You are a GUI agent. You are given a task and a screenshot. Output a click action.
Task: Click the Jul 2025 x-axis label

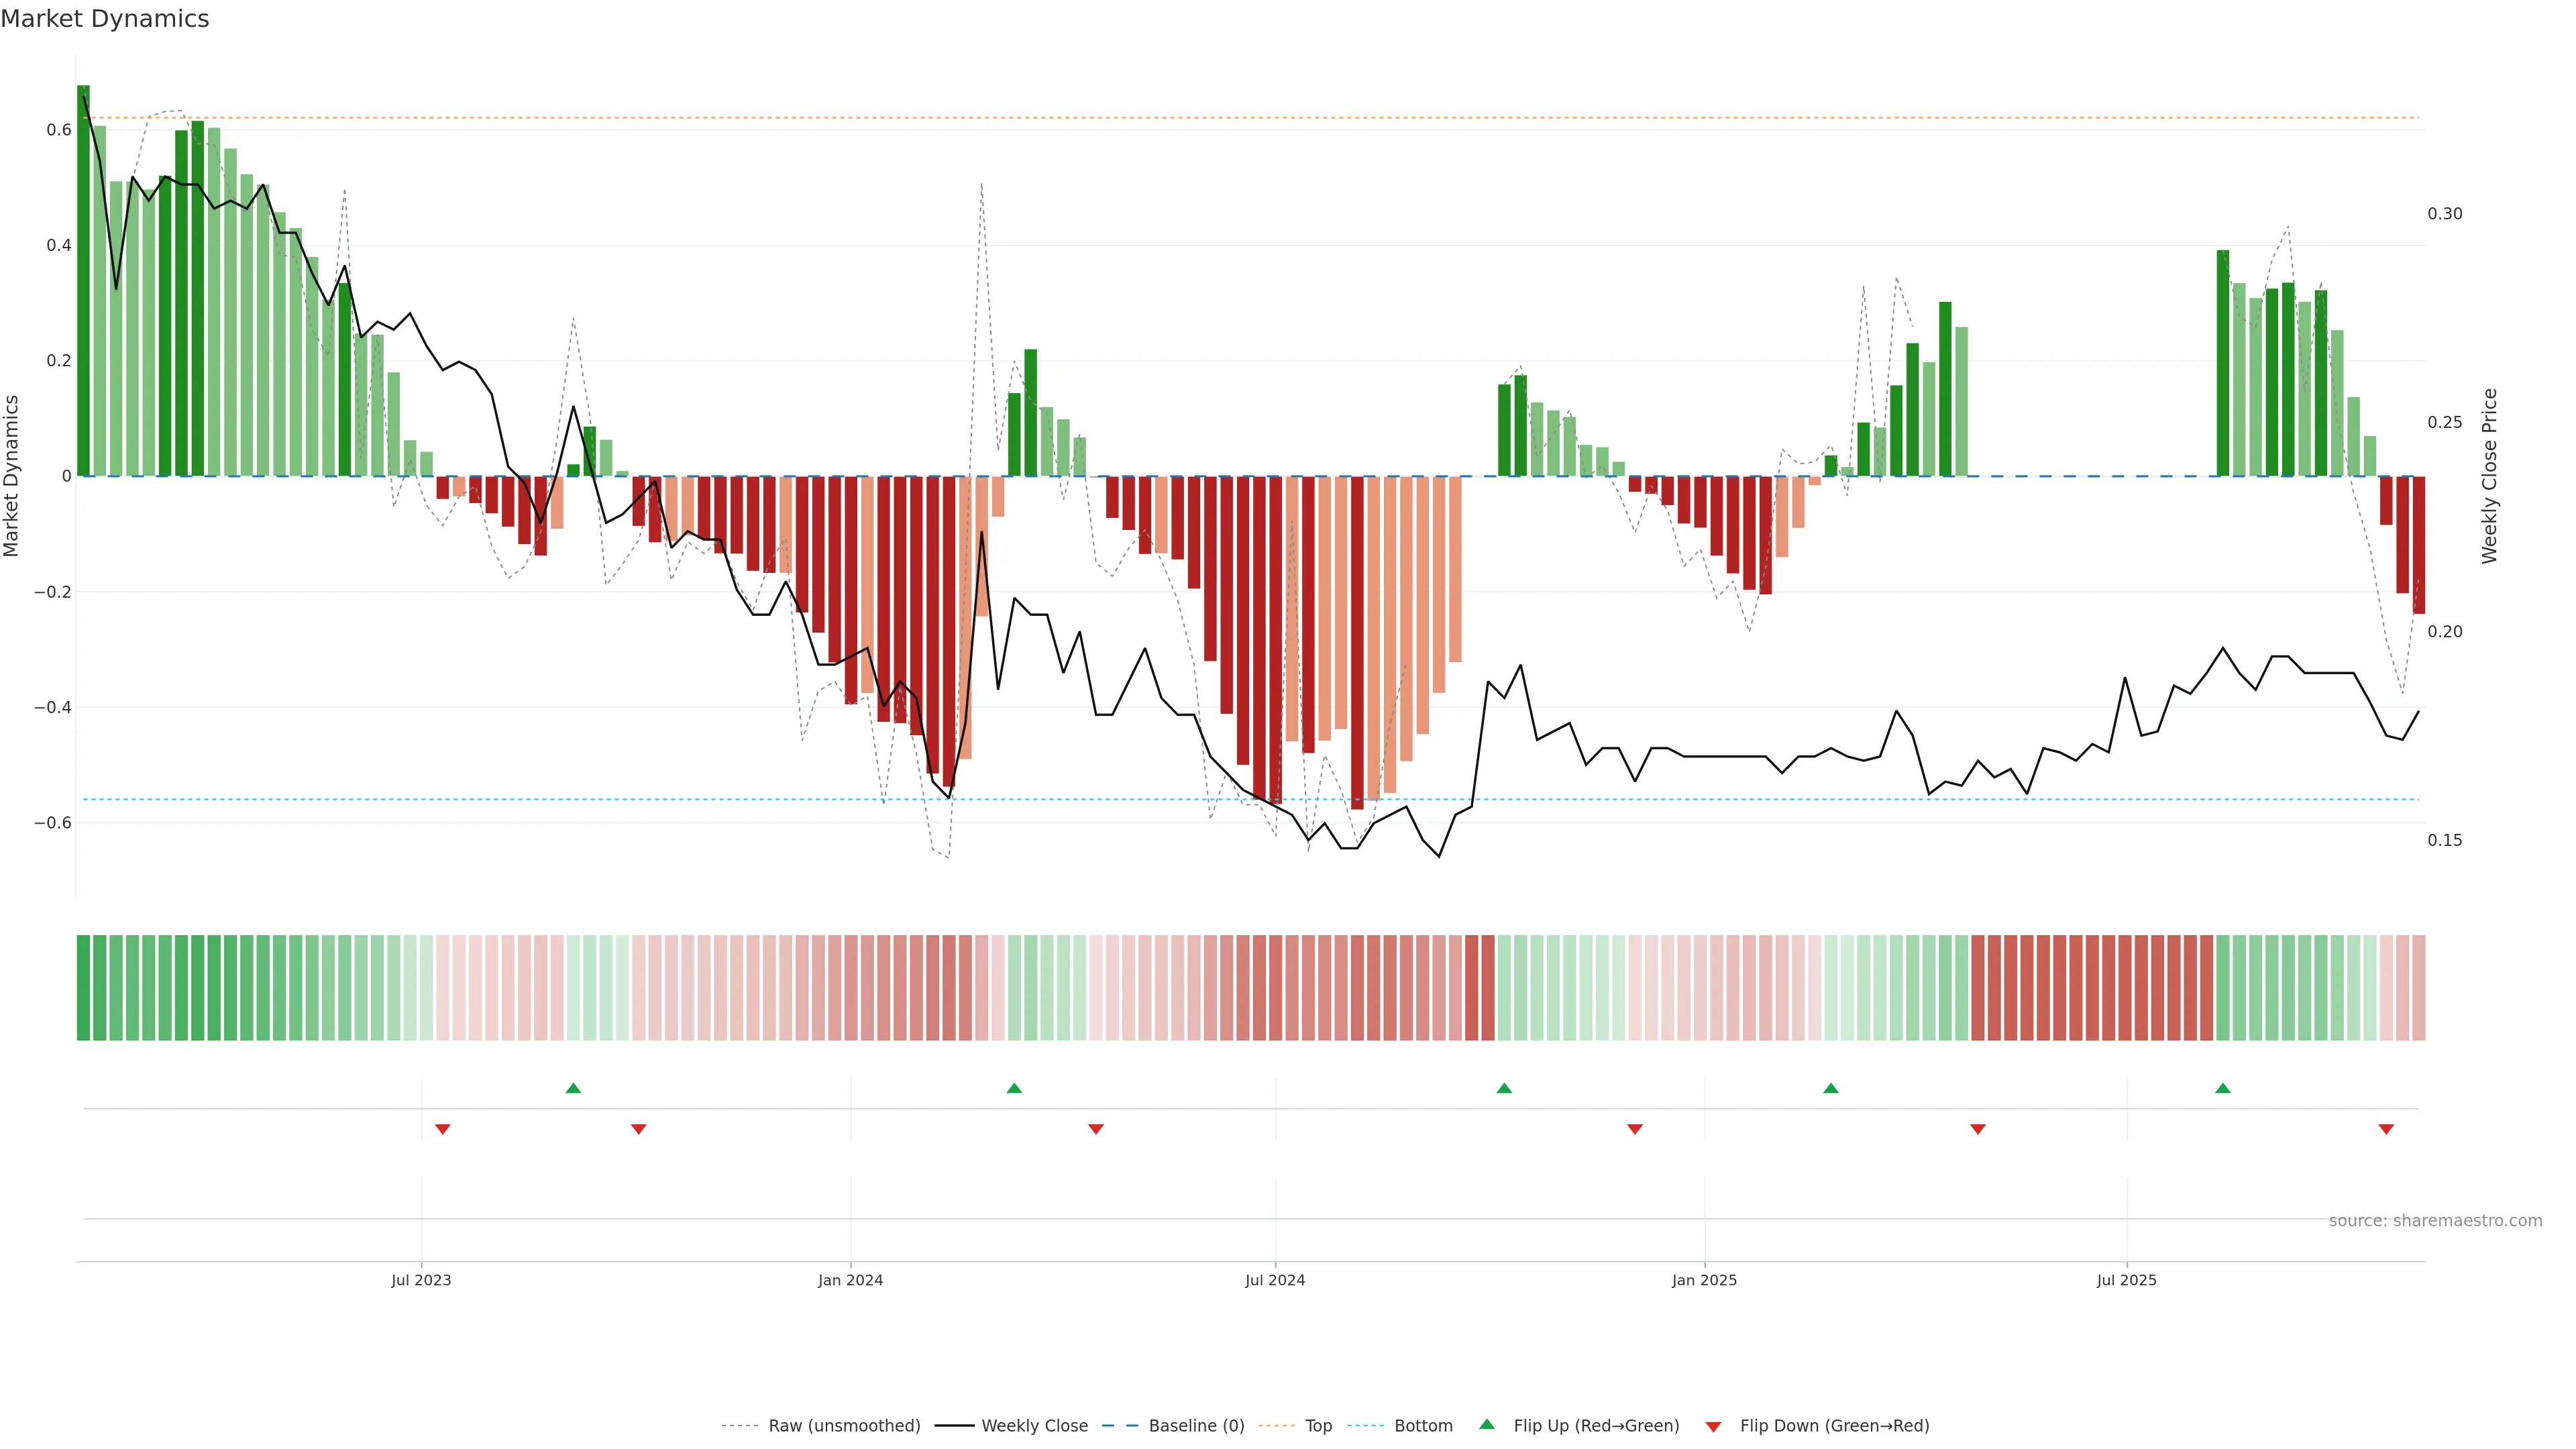pos(2126,1280)
